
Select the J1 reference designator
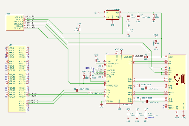click(x=169, y=54)
